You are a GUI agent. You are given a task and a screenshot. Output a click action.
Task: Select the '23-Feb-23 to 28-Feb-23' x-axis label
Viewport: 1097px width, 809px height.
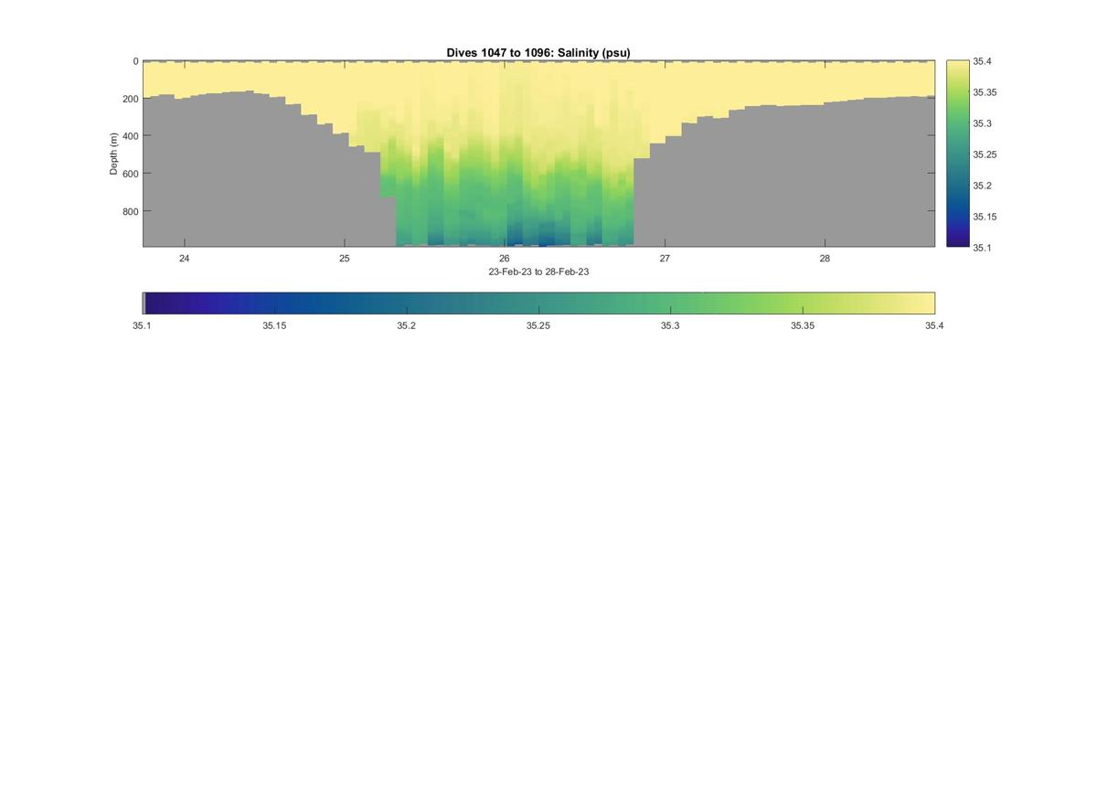click(x=538, y=271)
